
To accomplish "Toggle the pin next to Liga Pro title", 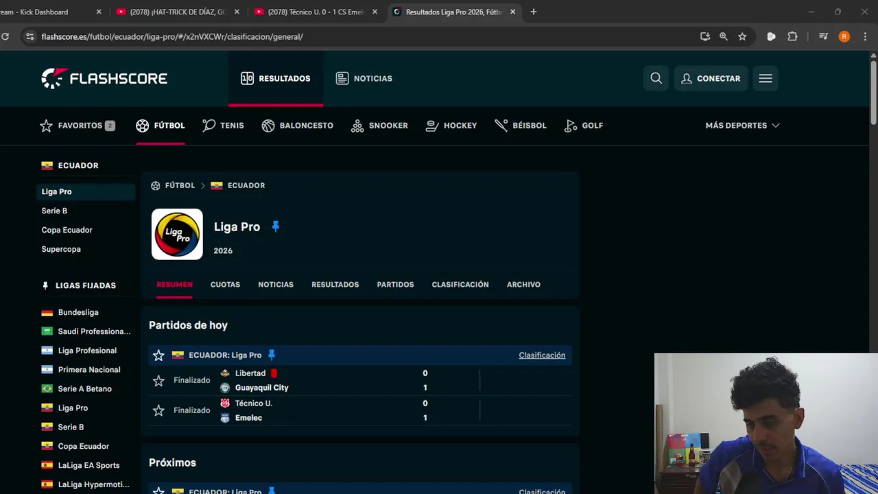I will 276,226.
